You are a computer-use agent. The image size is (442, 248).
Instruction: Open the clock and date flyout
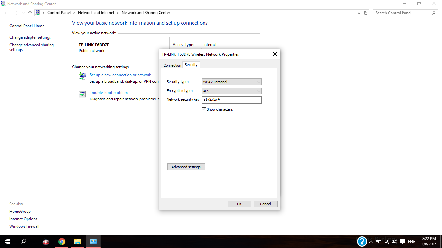click(429, 241)
